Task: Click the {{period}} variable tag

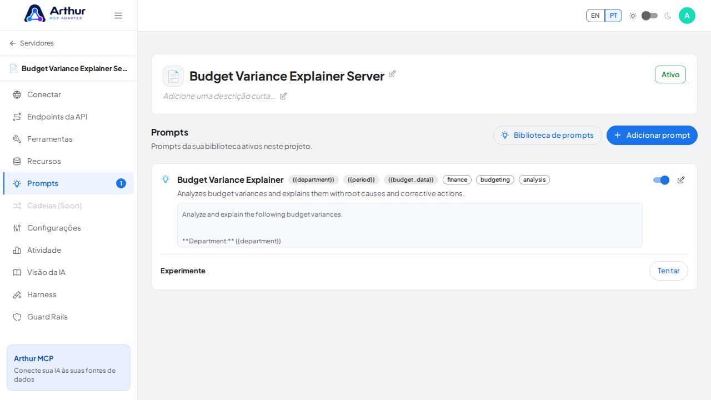Action: click(x=361, y=180)
